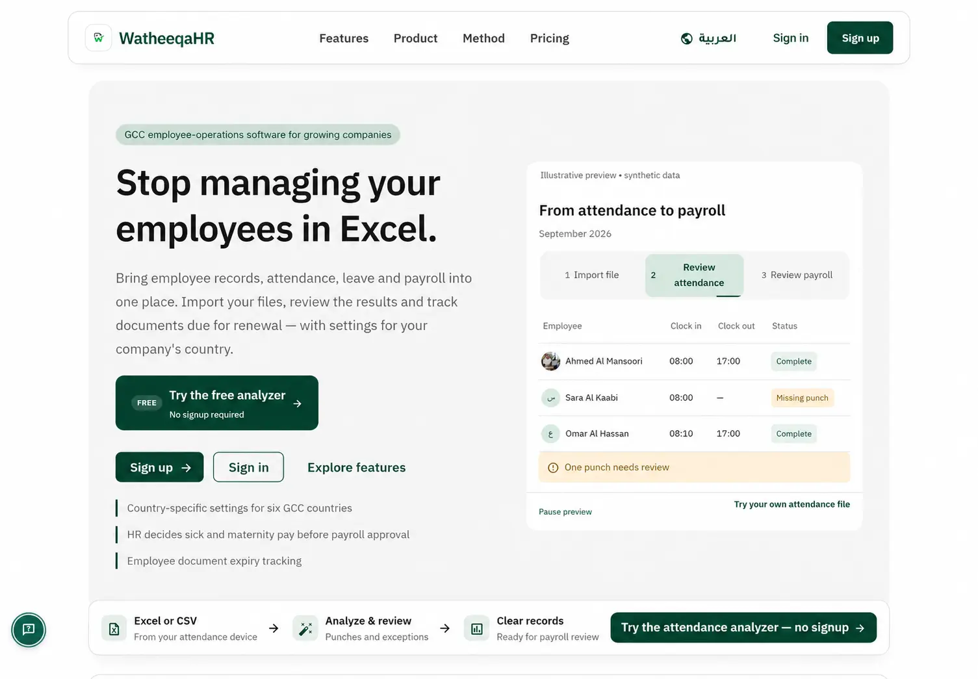Click the One punch needs review alert
This screenshot has width=978, height=679.
pyautogui.click(x=694, y=467)
